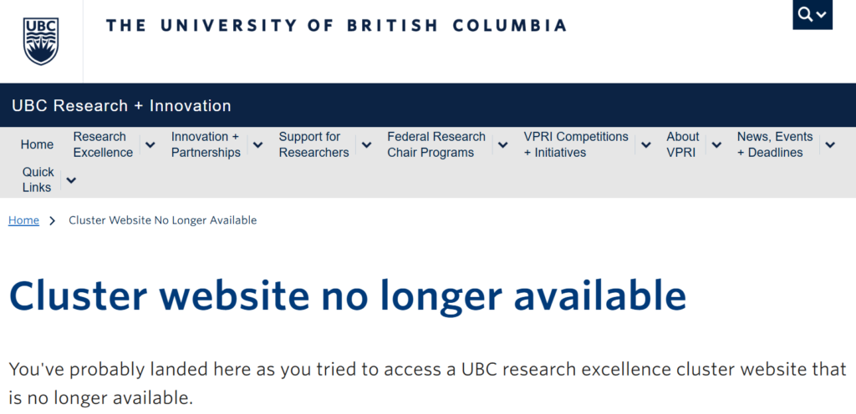Open the About VPRI menu item
The width and height of the screenshot is (856, 414).
point(682,144)
